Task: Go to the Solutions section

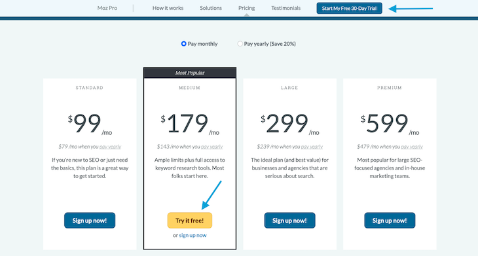Action: pos(211,8)
